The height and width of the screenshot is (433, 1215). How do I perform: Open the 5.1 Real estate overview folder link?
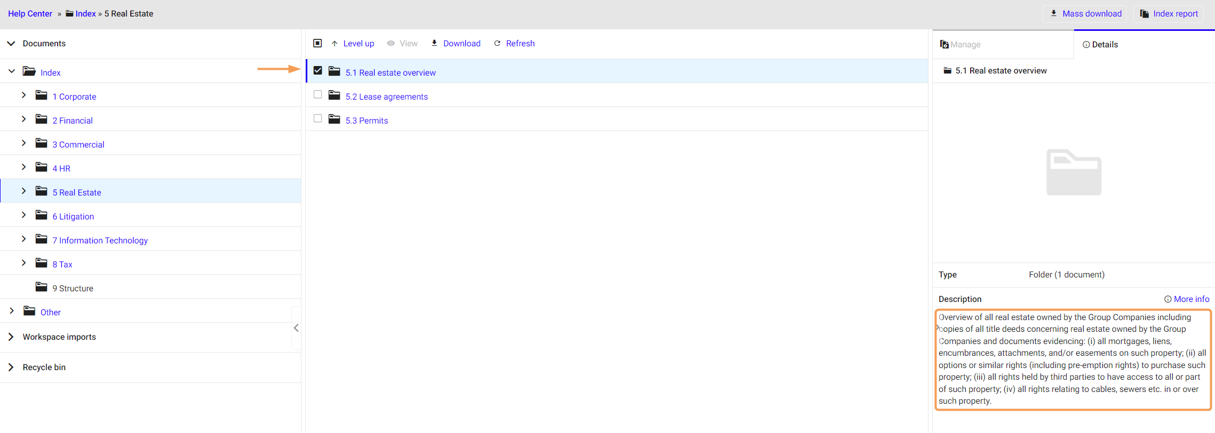click(391, 72)
